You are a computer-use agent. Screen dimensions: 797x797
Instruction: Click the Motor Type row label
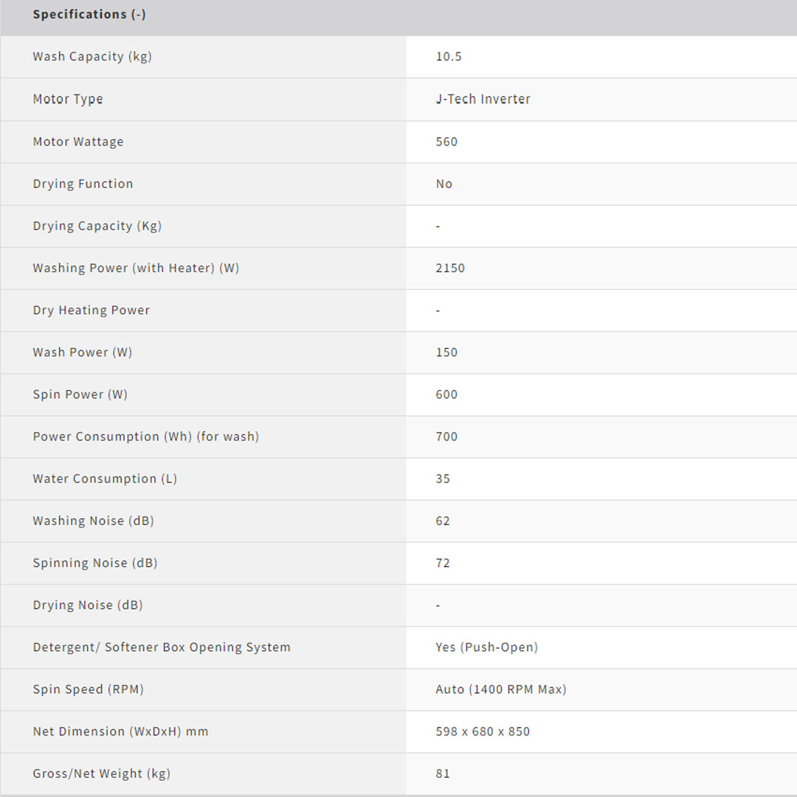(68, 99)
